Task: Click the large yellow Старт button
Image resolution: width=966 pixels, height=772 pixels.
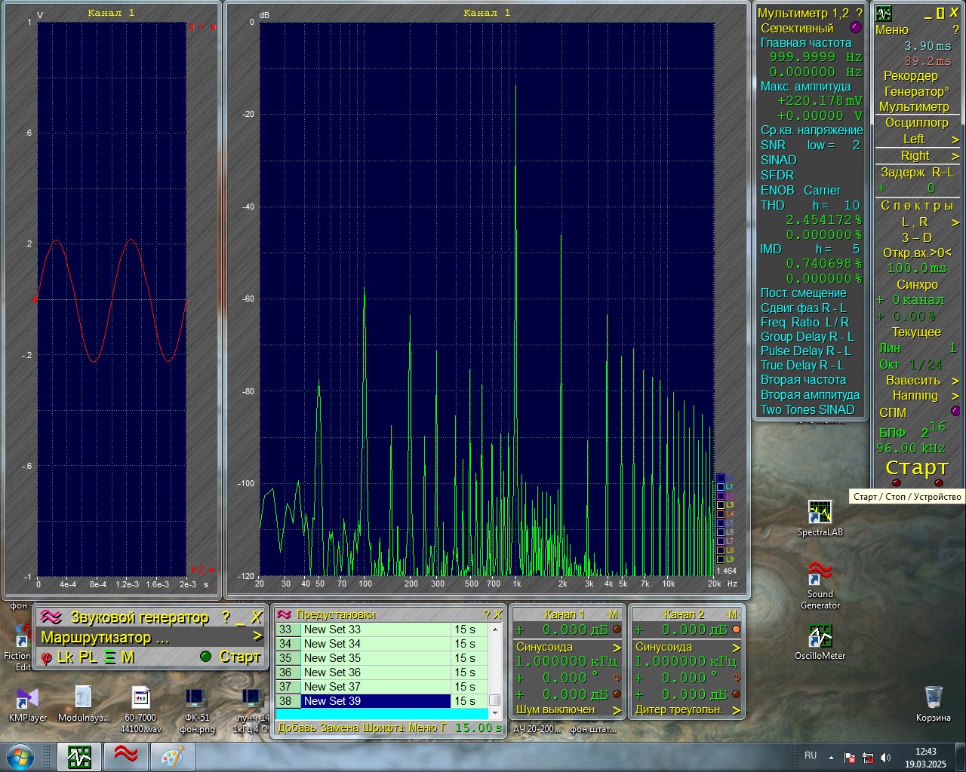Action: 916,467
